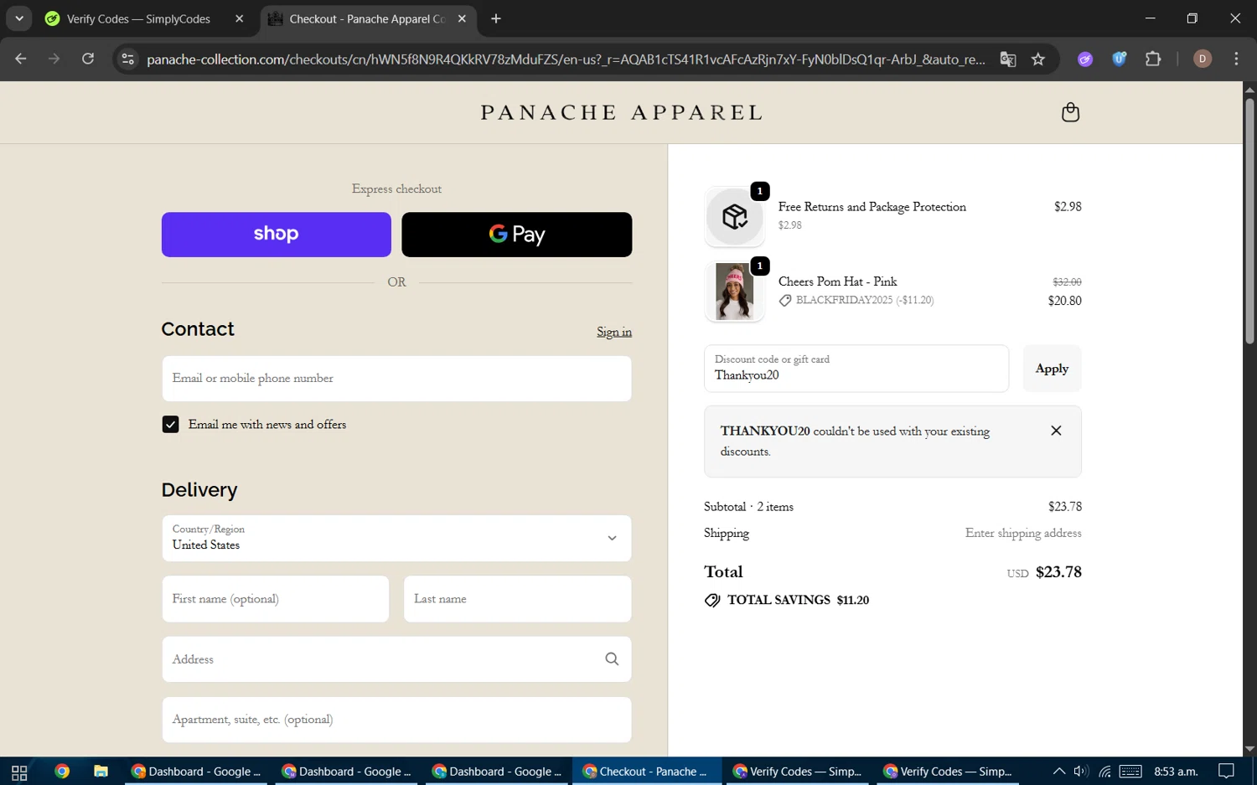Click the Address input field

[396, 659]
